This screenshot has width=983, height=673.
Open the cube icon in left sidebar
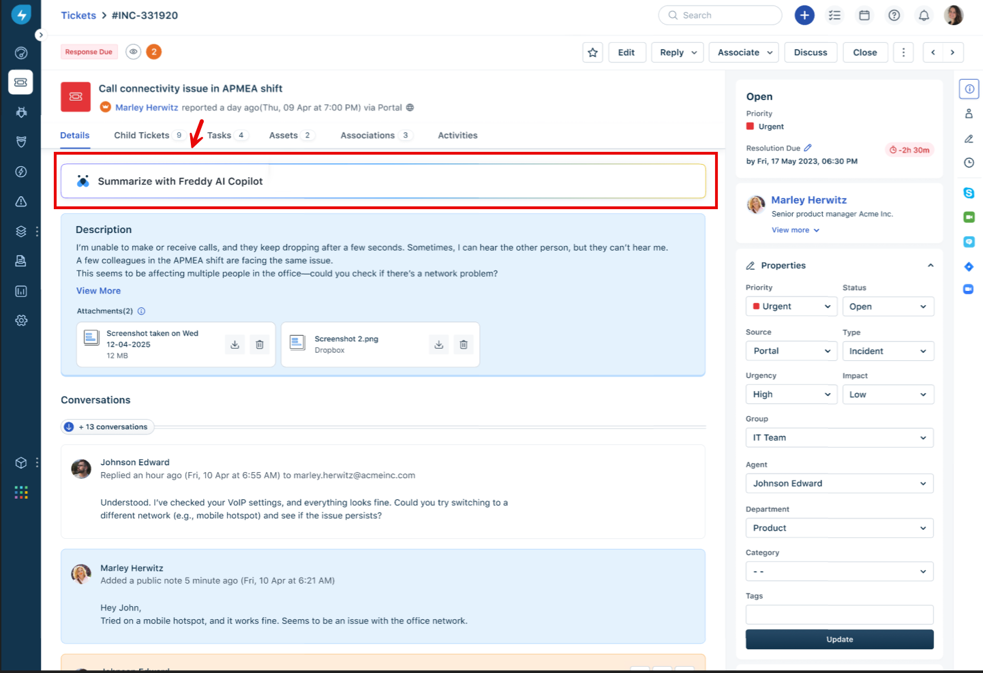pos(21,463)
